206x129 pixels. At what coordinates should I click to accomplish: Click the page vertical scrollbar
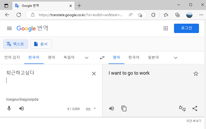[205, 74]
